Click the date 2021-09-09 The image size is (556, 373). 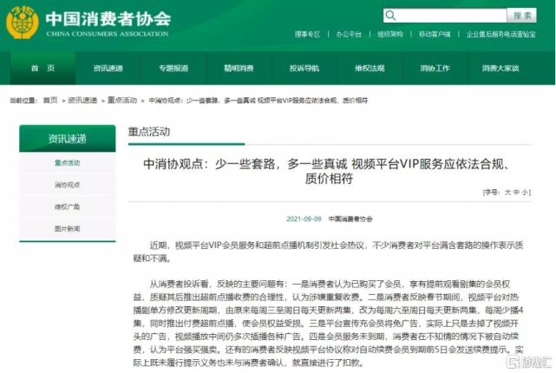coord(304,219)
